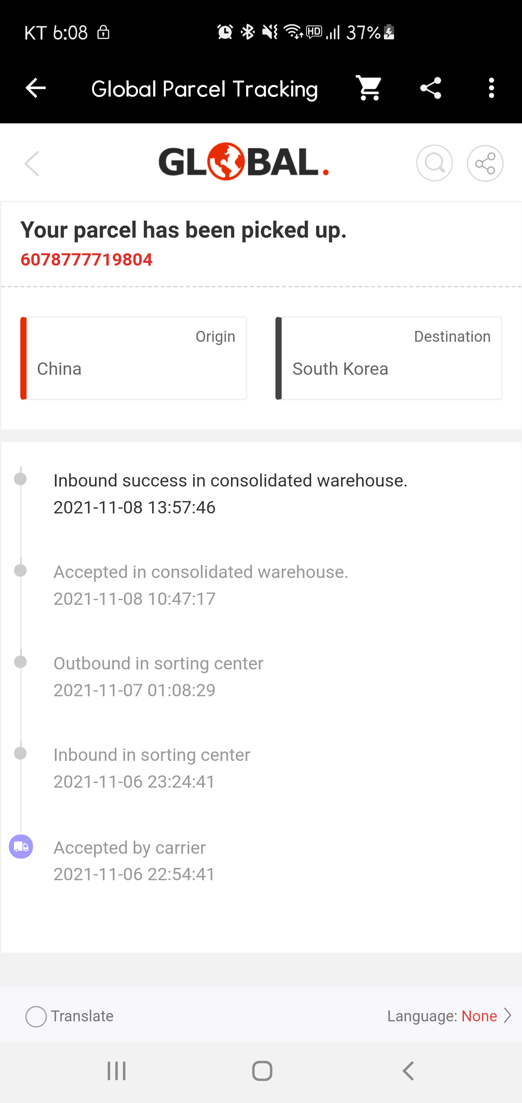Image resolution: width=522 pixels, height=1103 pixels.
Task: Go back using the gray chevron
Action: 32,163
